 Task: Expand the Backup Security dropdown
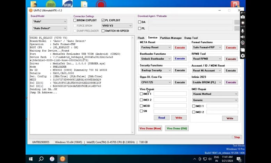pyautogui.click(x=156, y=70)
